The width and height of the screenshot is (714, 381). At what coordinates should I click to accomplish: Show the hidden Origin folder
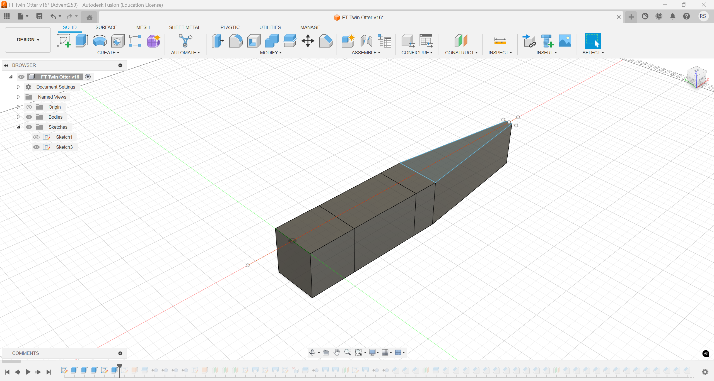[x=29, y=107]
